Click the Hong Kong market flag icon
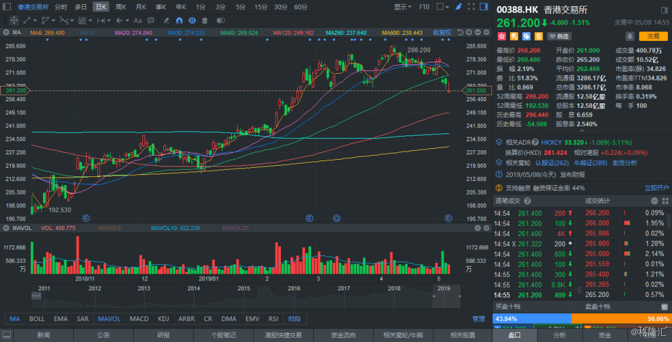 pyautogui.click(x=501, y=36)
